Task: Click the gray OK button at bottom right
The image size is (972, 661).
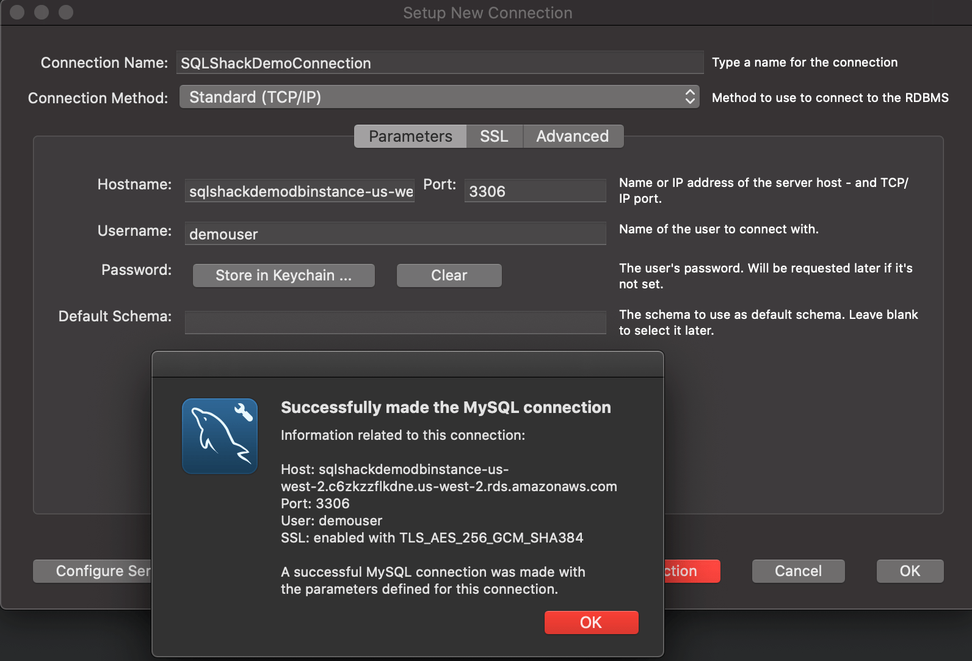Action: click(x=910, y=571)
